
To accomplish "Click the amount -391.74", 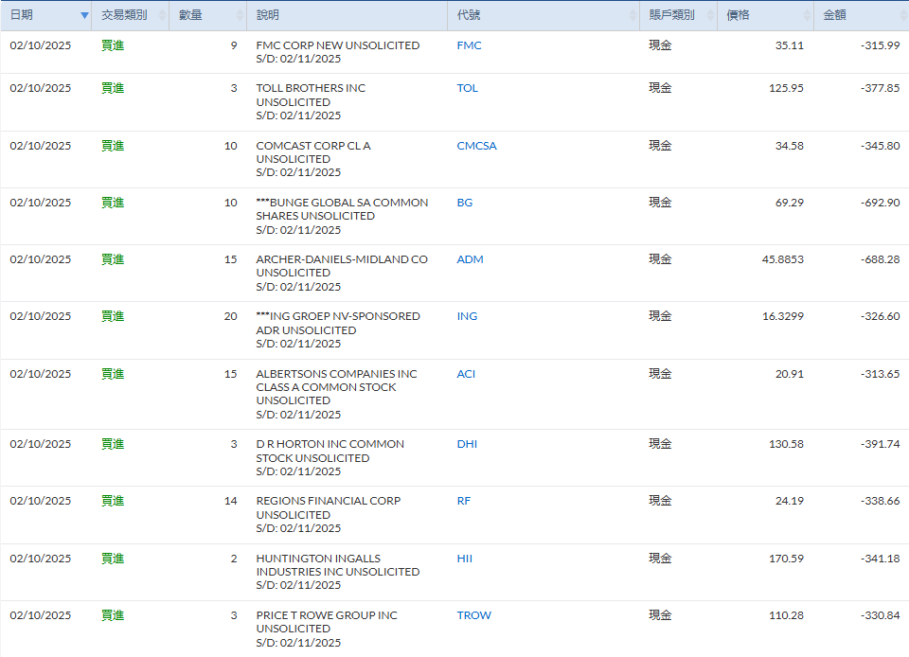I will click(x=880, y=444).
